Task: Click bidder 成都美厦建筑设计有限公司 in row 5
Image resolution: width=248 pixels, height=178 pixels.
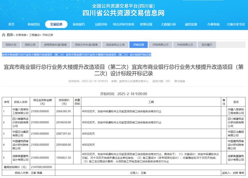Action: click(x=21, y=158)
